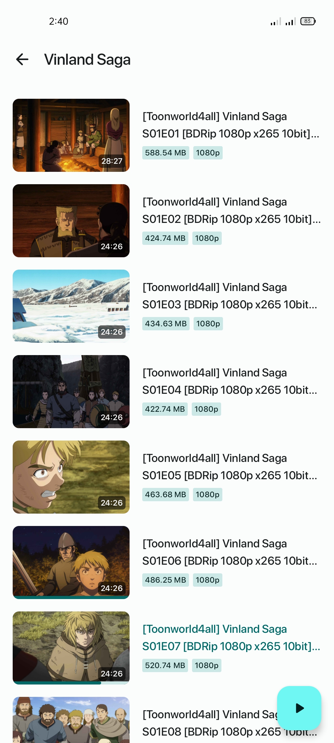The height and width of the screenshot is (743, 334).
Task: Open the S01E04 episode thumbnail
Action: point(71,392)
